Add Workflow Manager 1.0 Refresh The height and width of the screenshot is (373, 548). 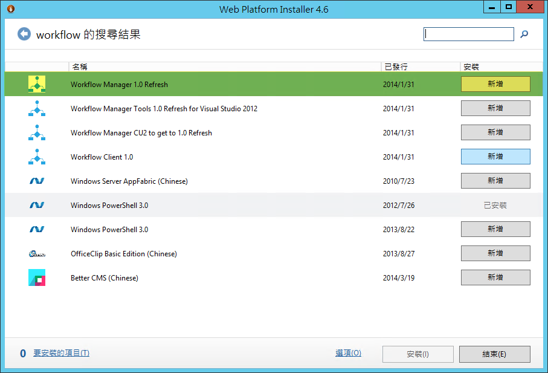495,84
